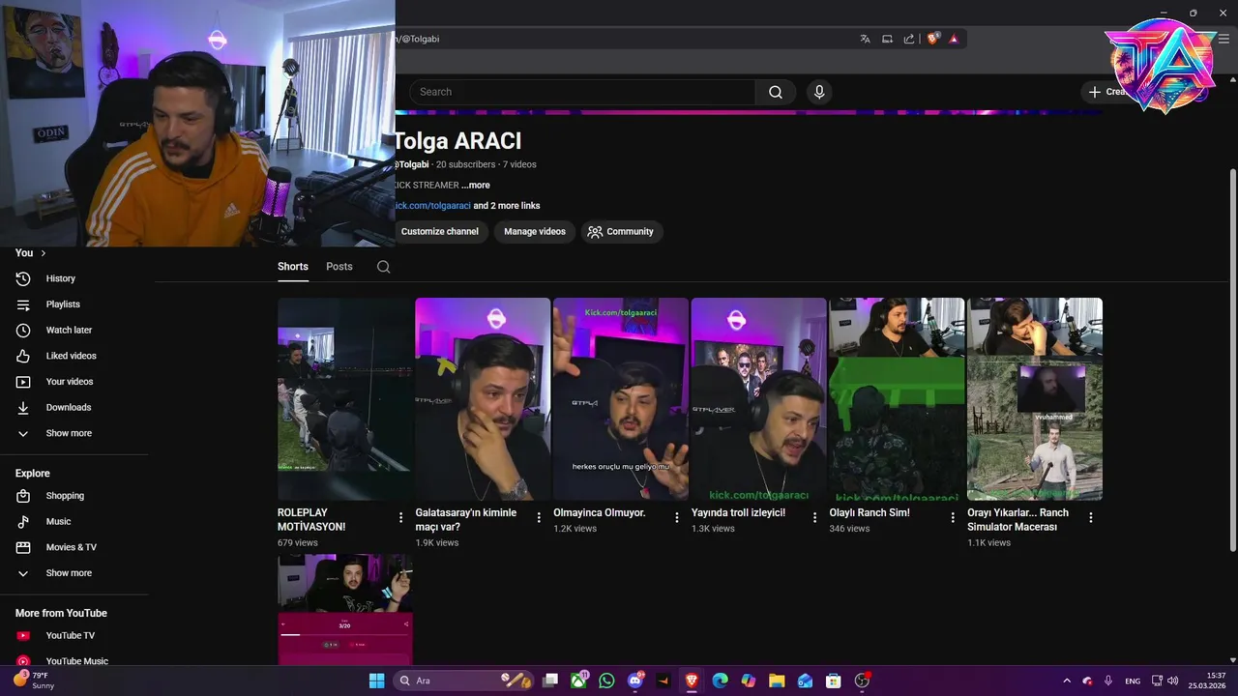
Task: Click the YouTube search magnifier button
Action: coord(776,92)
